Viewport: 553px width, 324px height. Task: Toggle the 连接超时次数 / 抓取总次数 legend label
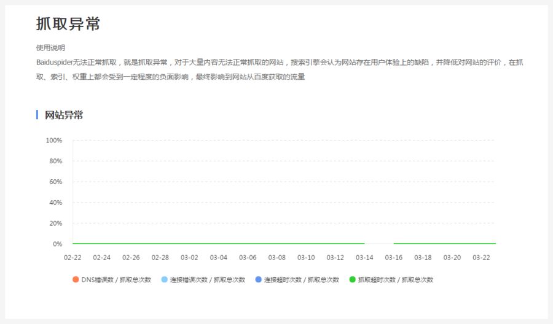(301, 280)
